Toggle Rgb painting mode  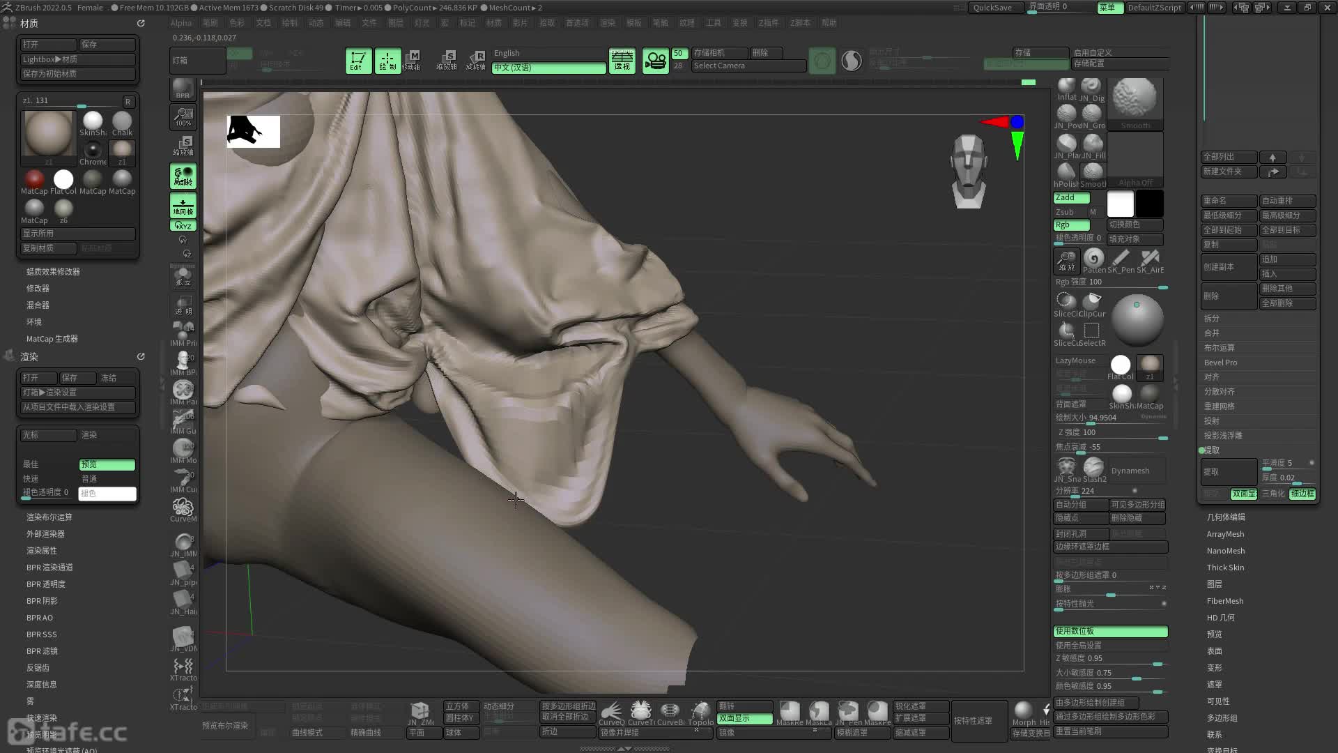pos(1072,225)
